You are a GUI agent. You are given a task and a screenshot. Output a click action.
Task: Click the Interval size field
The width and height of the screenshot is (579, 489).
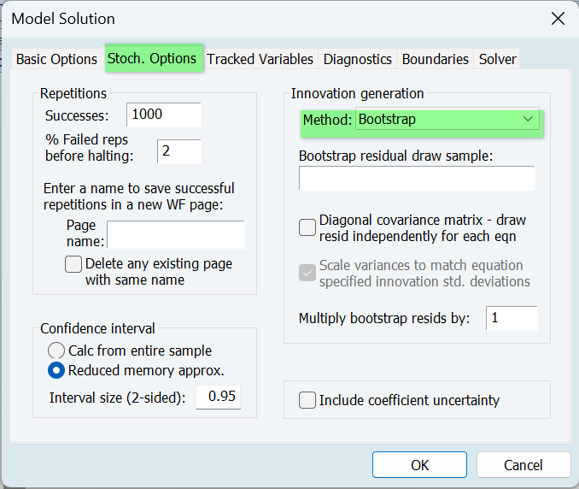(219, 398)
